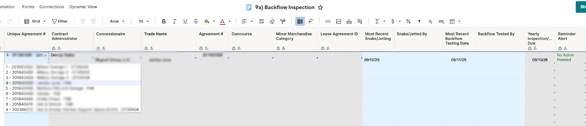The height and width of the screenshot is (126, 586).
Task: Open the Arial font dropdown
Action: point(117,21)
